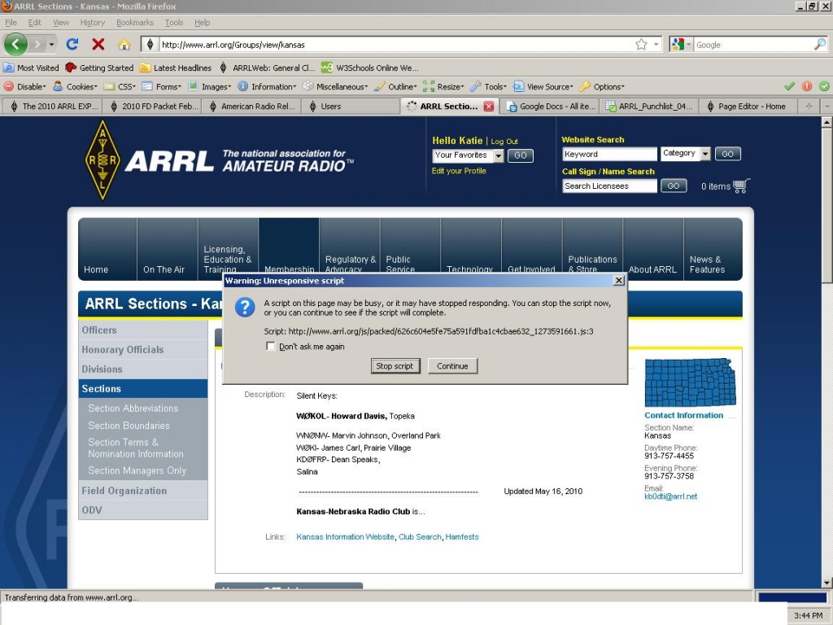Click the Edit your Profile link

tap(459, 171)
